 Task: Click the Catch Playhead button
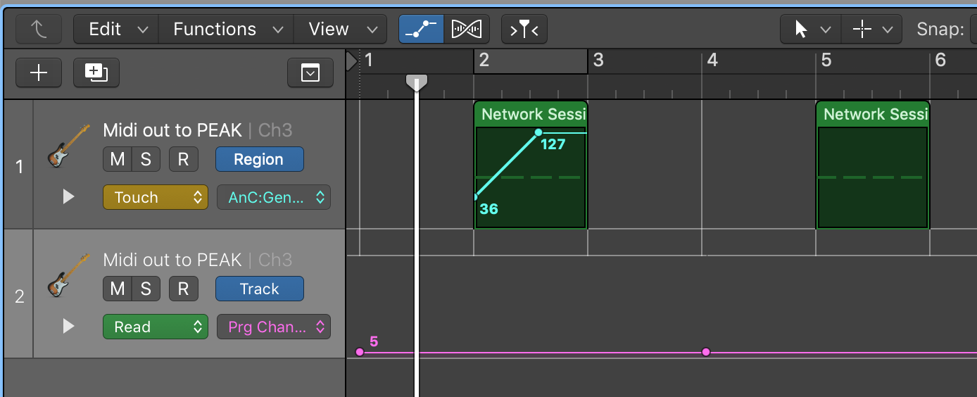pos(524,29)
